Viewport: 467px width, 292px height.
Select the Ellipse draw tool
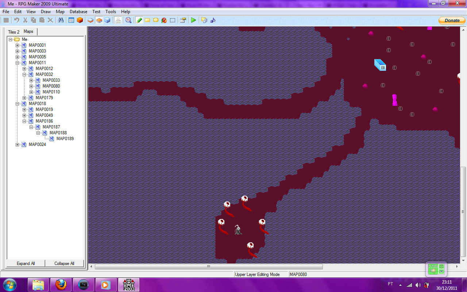coord(156,20)
